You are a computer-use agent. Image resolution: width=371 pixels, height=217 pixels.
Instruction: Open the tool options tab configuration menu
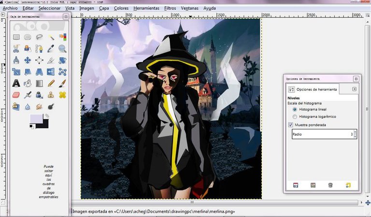pyautogui.click(x=354, y=89)
